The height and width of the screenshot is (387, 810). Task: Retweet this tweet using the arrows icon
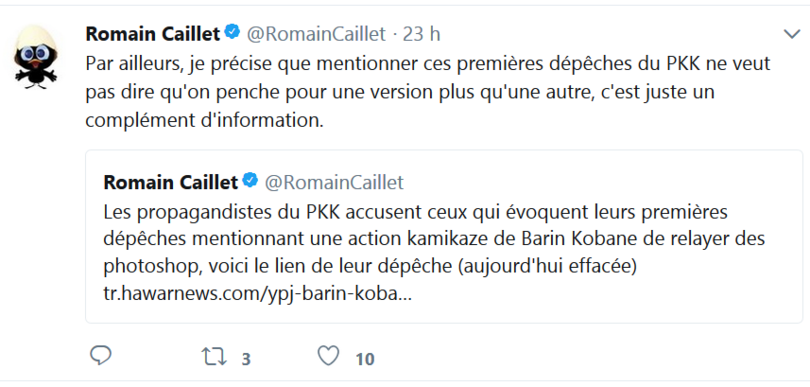pos(214,356)
